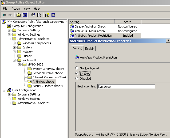Click the Properties toolbar icon
Image resolution: width=170 pixels, height=138 pixels.
(x=33, y=15)
